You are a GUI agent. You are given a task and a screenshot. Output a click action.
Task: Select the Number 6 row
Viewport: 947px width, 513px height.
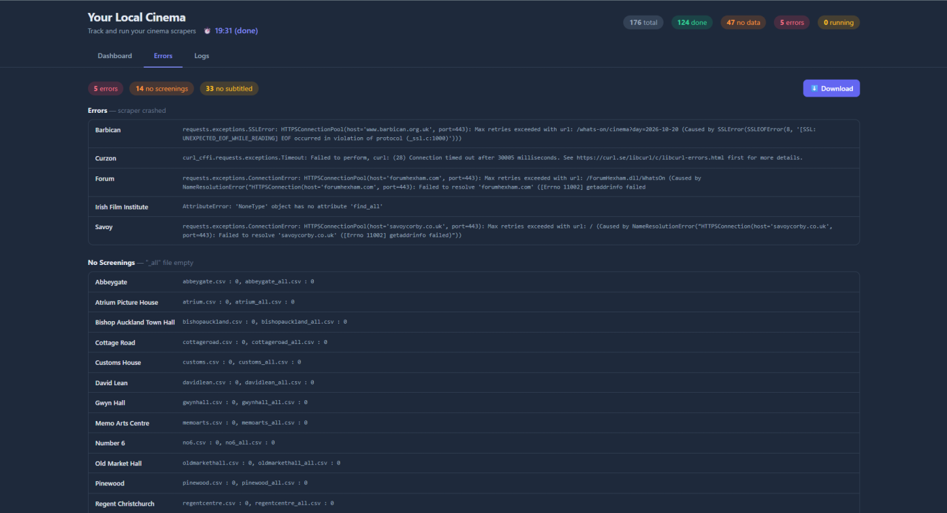pyautogui.click(x=473, y=443)
